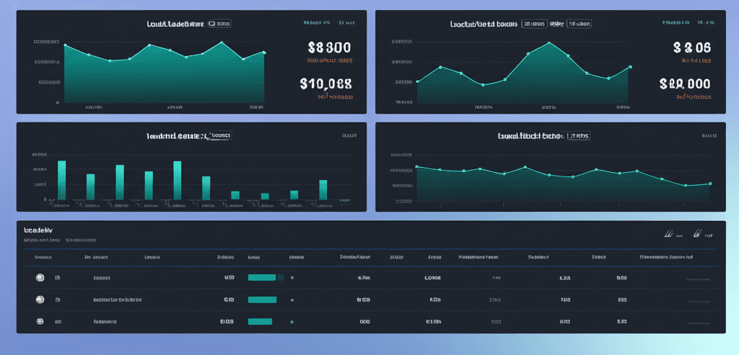Open the pill selector beside the bar chart title

click(x=221, y=135)
